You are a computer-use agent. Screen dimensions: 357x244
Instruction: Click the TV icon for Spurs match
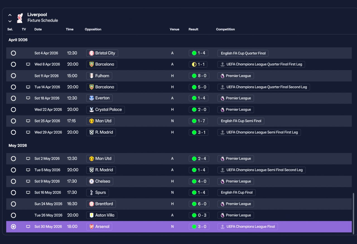click(x=28, y=193)
